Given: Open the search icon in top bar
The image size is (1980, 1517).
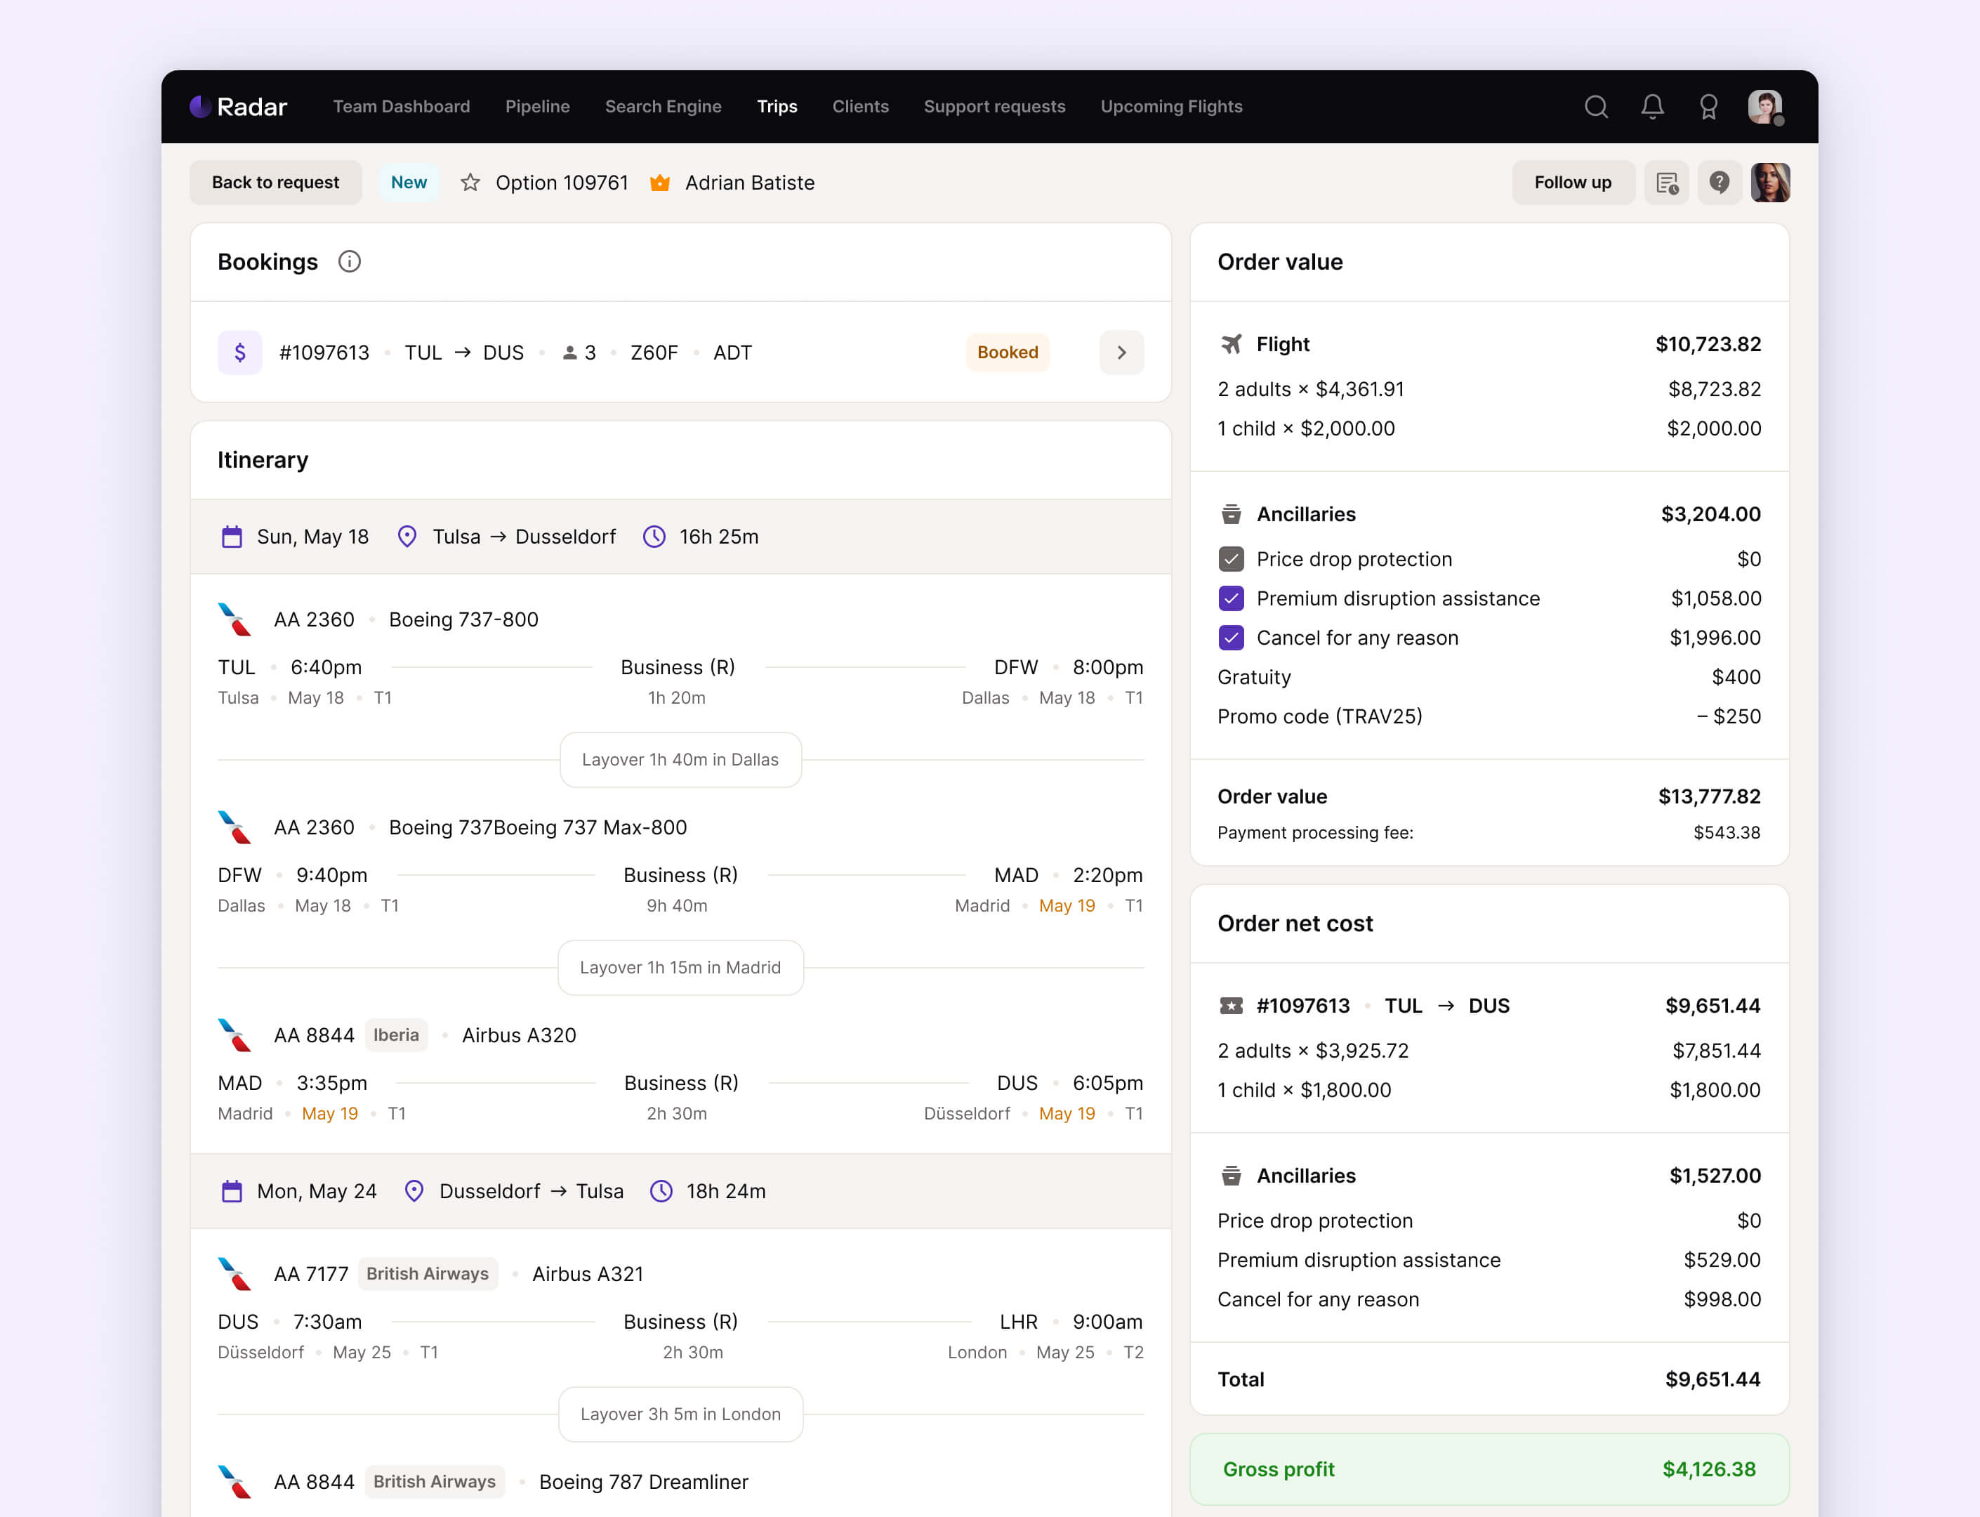Looking at the screenshot, I should [x=1595, y=107].
